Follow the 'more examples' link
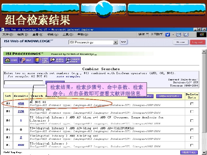This screenshot has width=207, height=155. [x=68, y=76]
